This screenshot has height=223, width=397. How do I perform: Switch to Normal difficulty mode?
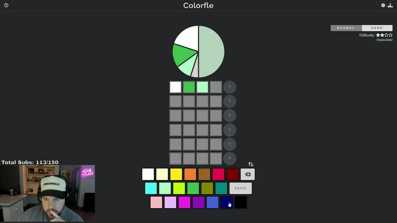point(346,28)
